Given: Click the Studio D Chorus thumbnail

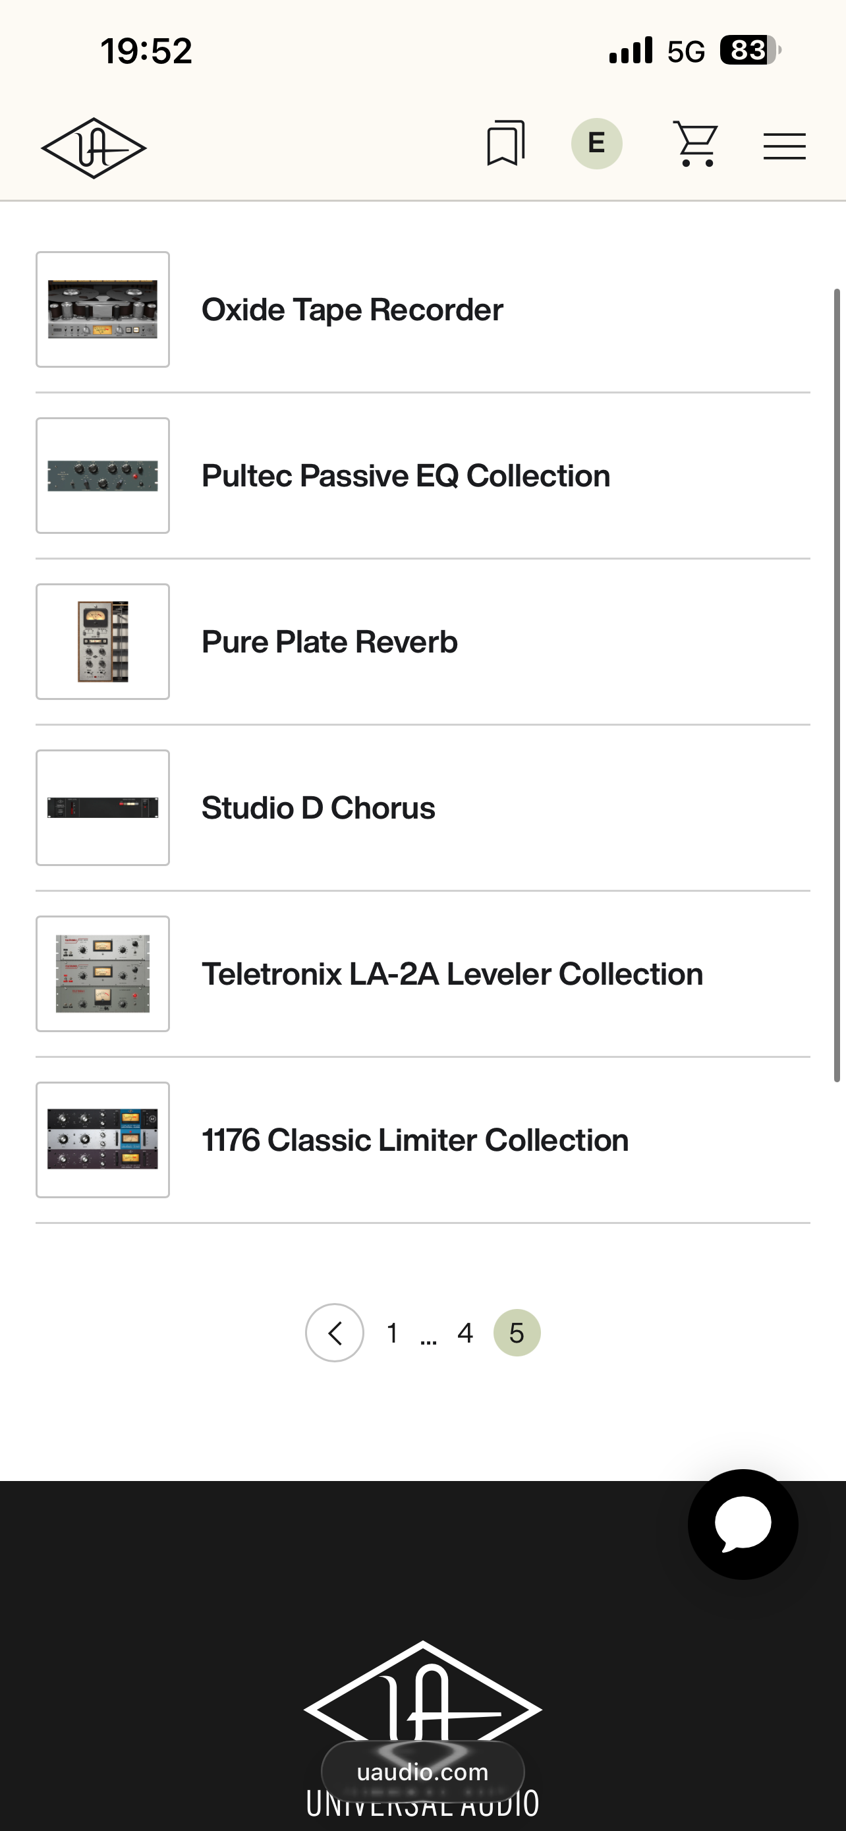Looking at the screenshot, I should (103, 807).
